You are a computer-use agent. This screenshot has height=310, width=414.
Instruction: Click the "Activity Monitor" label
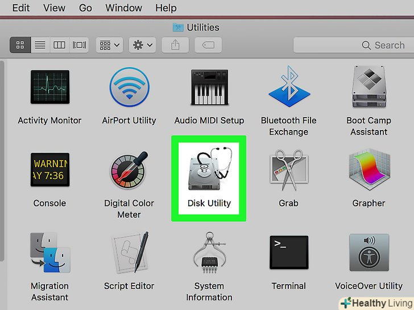[49, 120]
